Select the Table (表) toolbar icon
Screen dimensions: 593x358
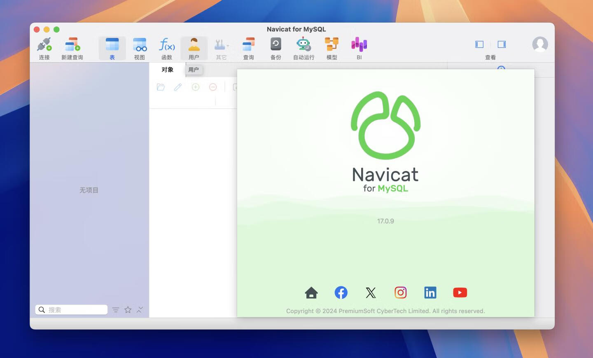(x=112, y=49)
